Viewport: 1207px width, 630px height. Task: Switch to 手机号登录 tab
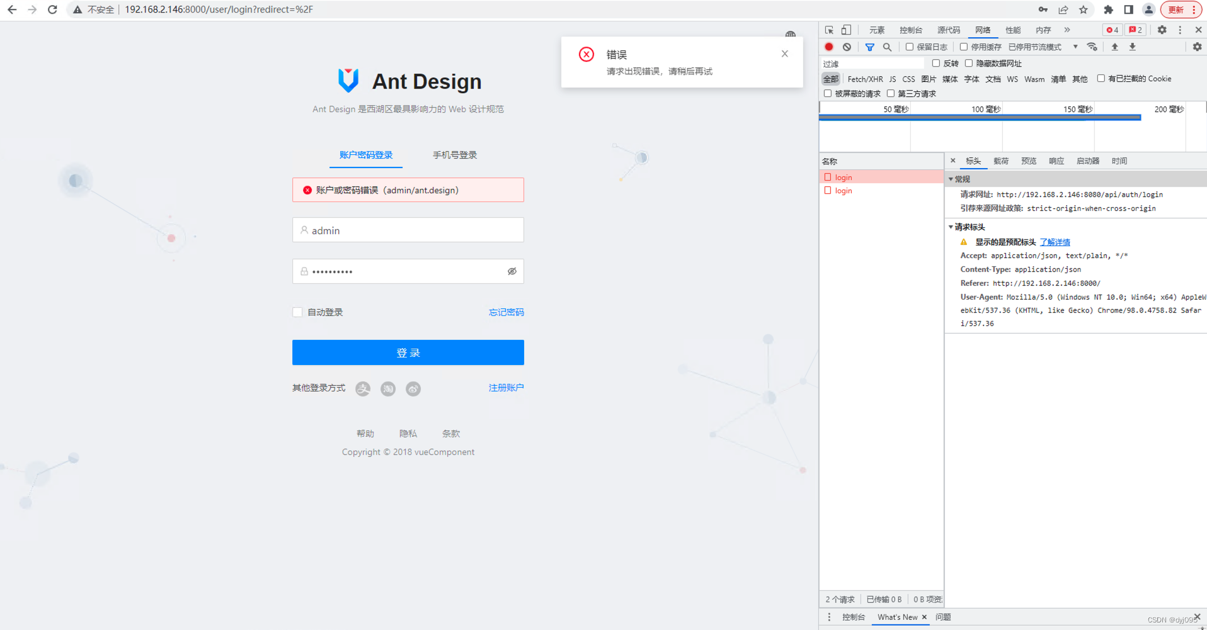(x=455, y=155)
